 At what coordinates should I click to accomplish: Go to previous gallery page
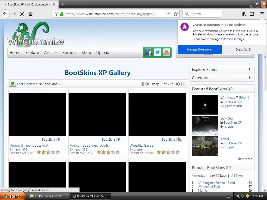[x=147, y=84]
